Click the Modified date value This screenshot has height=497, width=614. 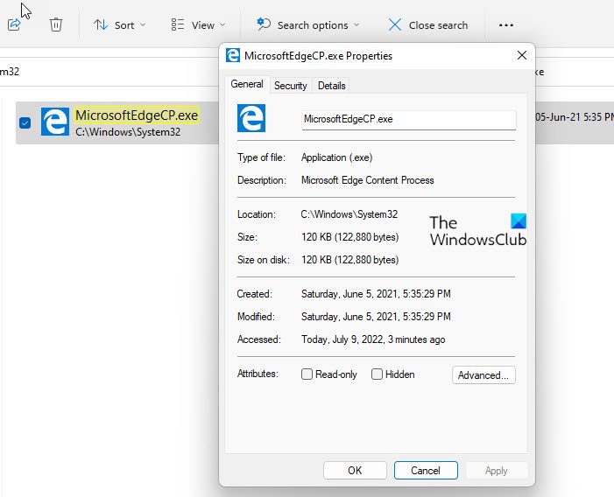pyautogui.click(x=376, y=317)
